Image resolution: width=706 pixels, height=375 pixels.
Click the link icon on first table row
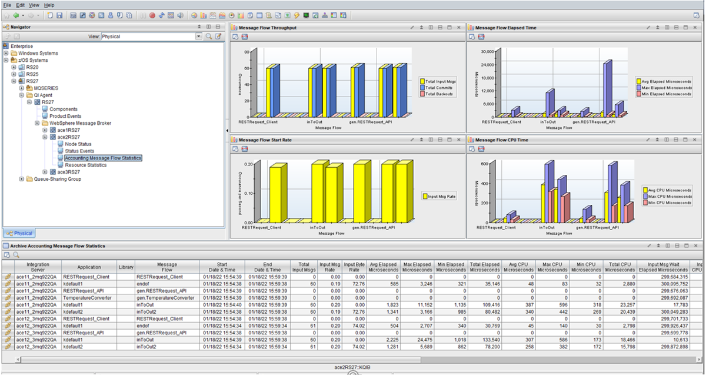click(8, 276)
